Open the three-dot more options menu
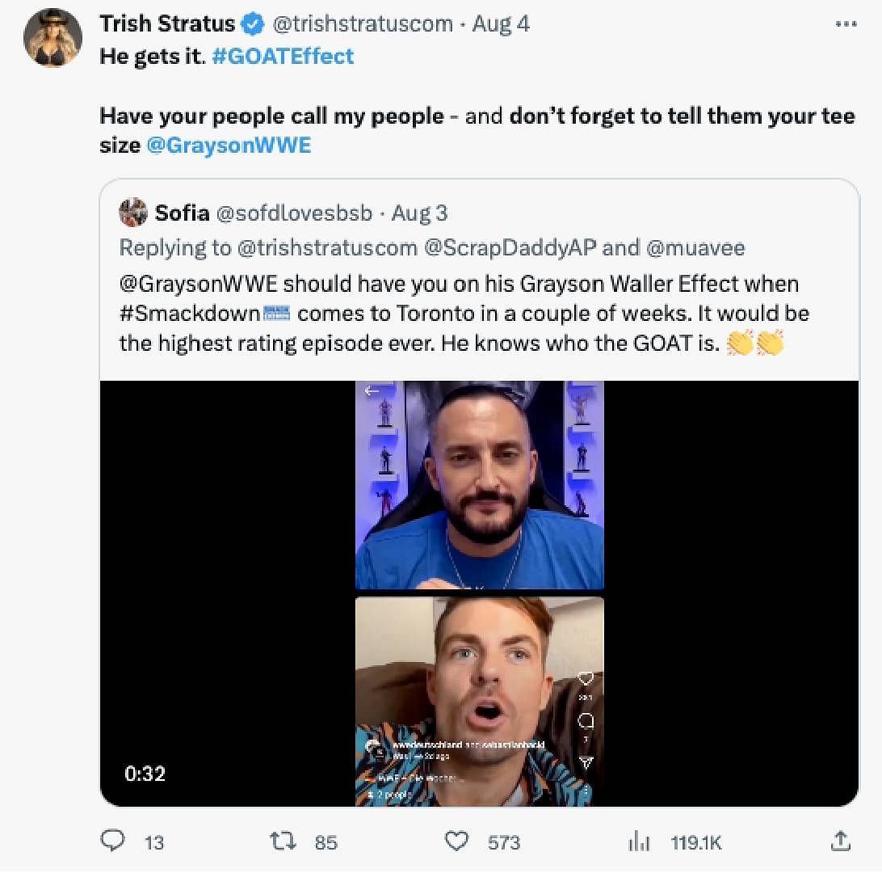This screenshot has width=882, height=873. [x=845, y=24]
